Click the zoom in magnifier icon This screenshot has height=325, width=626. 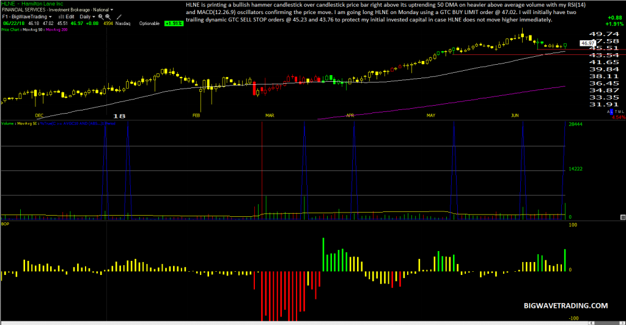tap(101, 16)
